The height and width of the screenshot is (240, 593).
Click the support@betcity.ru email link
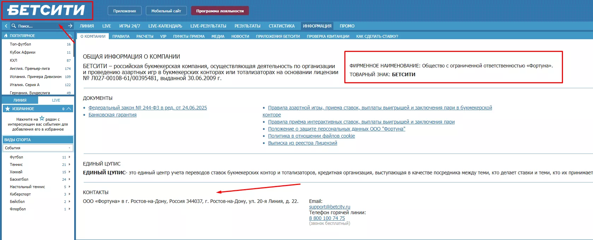(330, 207)
